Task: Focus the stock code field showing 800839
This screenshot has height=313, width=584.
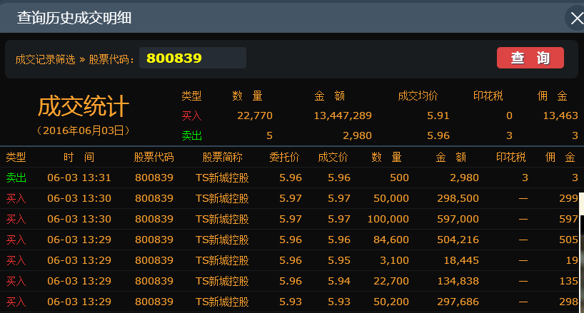Action: pos(193,58)
